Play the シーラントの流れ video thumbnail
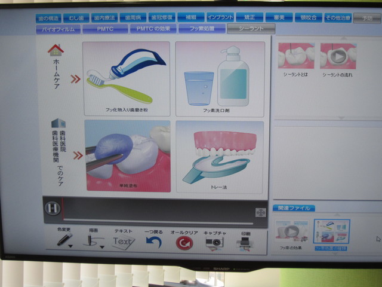 coord(338,56)
